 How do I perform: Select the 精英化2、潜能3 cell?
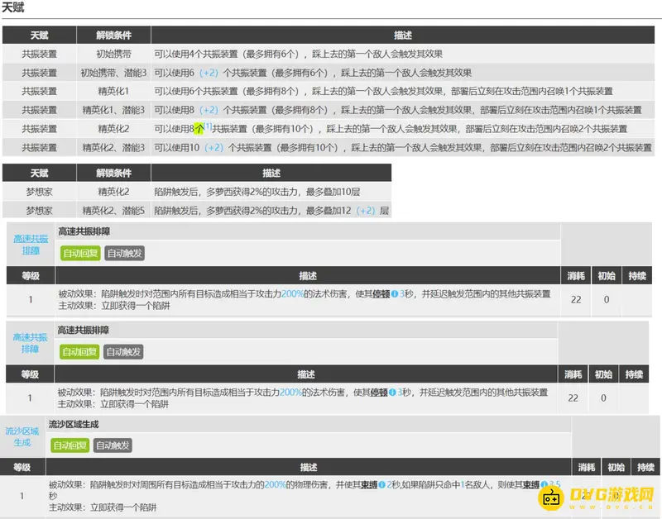[113, 148]
